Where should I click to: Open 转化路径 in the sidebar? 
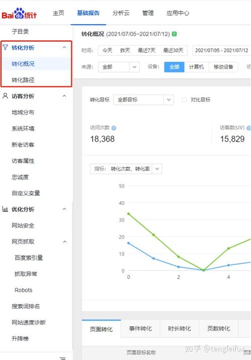pyautogui.click(x=23, y=80)
